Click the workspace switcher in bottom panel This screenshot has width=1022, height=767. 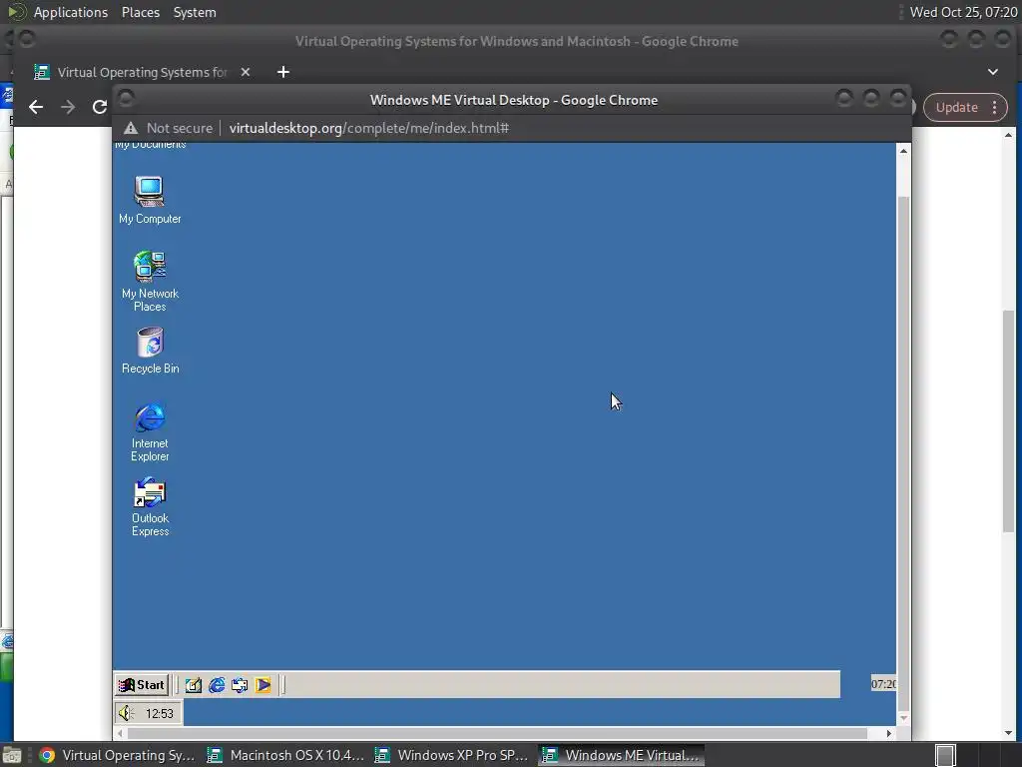pyautogui.click(x=945, y=755)
